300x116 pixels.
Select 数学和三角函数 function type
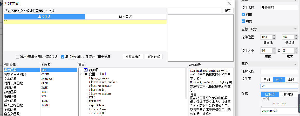tap(22, 74)
